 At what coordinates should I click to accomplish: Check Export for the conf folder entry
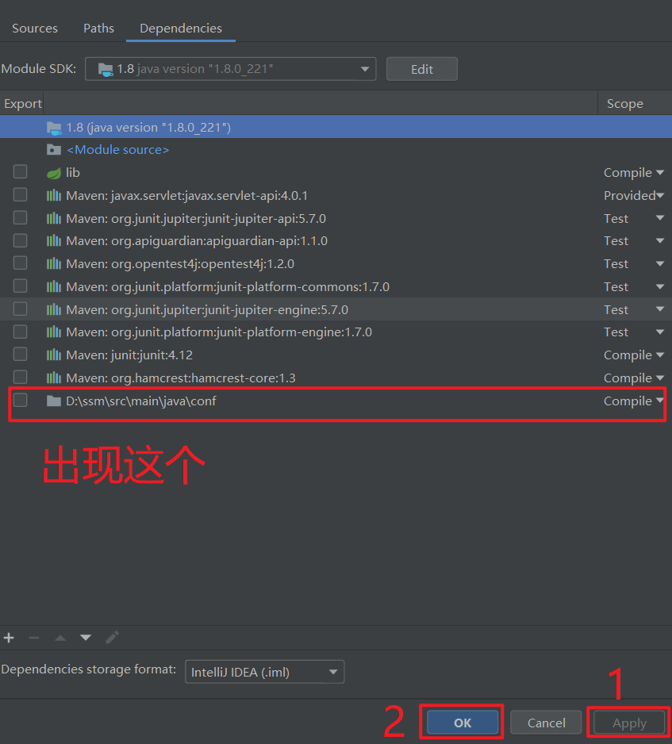[x=20, y=400]
